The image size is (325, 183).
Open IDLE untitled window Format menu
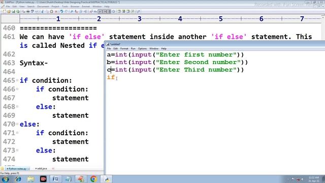[x=124, y=49]
